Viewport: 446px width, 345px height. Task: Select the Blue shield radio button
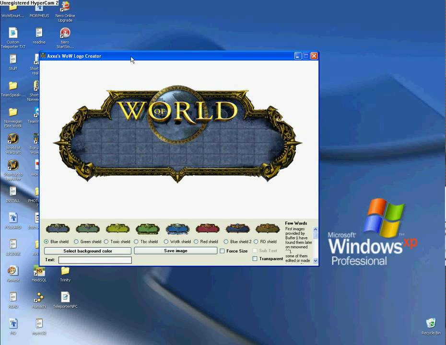click(46, 241)
